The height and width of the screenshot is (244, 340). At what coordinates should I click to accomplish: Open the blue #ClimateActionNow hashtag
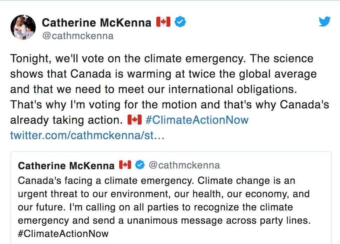tap(197, 120)
